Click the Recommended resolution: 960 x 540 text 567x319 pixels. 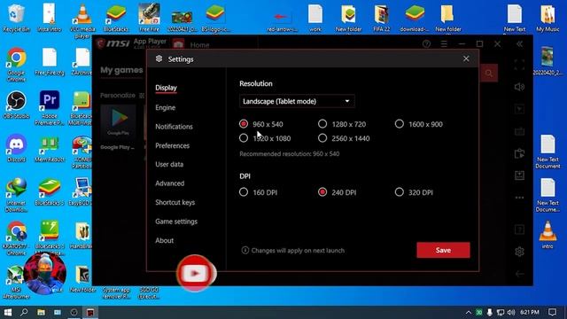(x=290, y=153)
